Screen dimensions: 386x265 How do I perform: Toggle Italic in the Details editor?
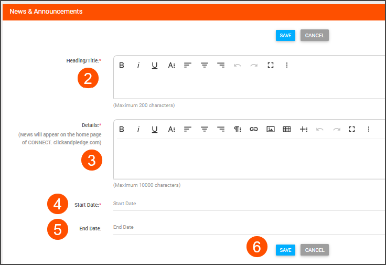[x=138, y=129]
